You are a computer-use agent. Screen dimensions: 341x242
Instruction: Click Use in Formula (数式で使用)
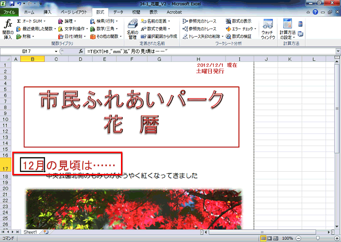coord(155,29)
